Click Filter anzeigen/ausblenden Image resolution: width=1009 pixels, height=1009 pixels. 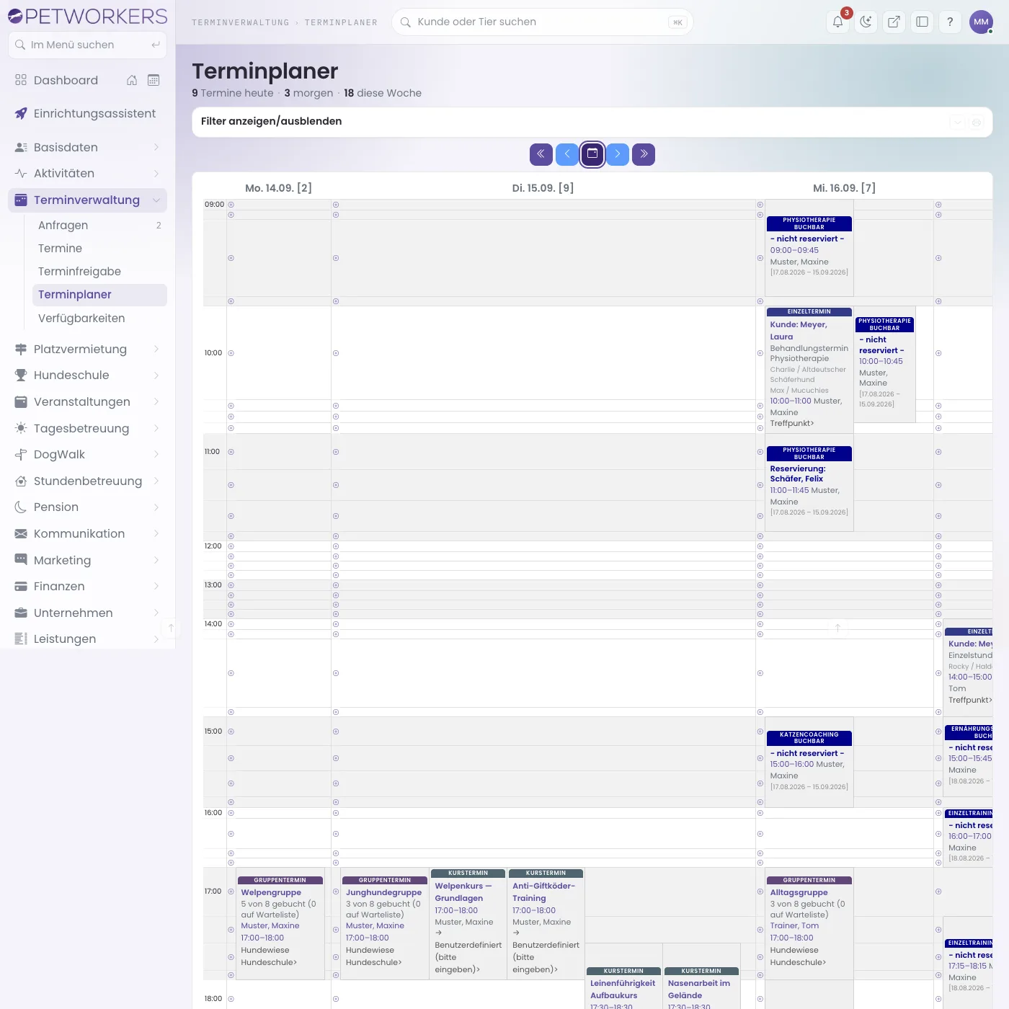pyautogui.click(x=271, y=121)
